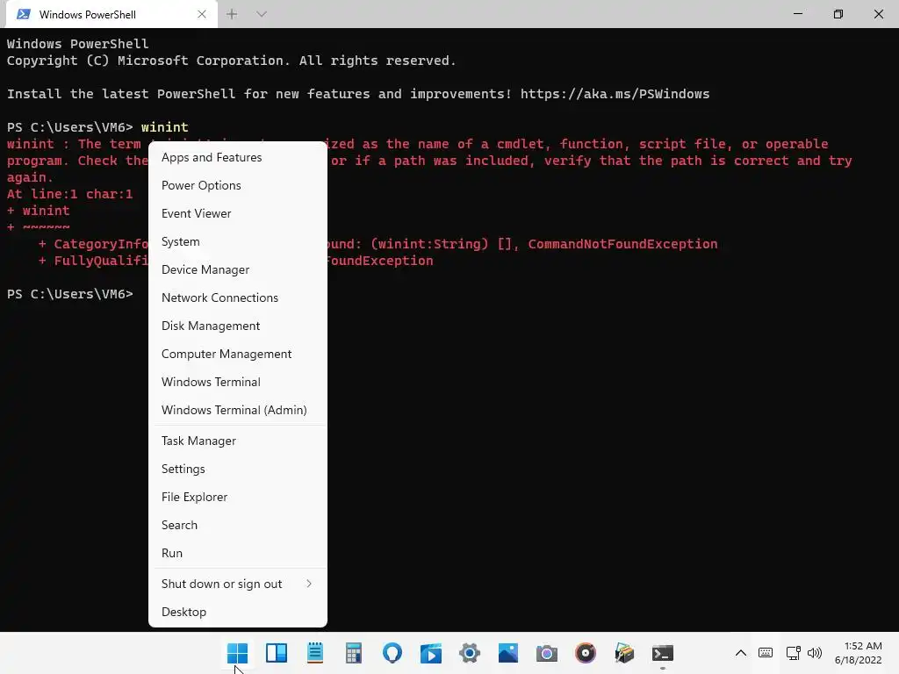The width and height of the screenshot is (899, 674).
Task: Choose Power Options from the menu
Action: click(x=237, y=185)
